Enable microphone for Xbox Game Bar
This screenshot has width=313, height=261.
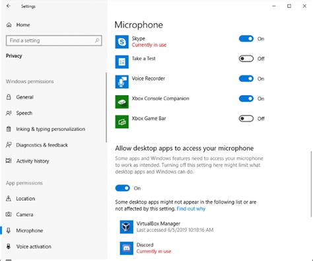[x=246, y=118]
